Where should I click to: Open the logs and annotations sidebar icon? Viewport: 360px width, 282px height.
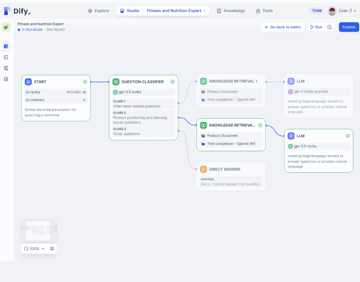[6, 68]
